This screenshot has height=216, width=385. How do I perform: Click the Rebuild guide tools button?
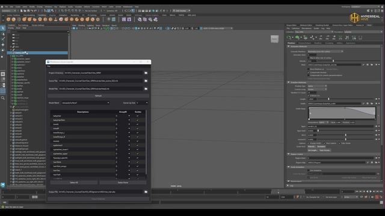312,146
